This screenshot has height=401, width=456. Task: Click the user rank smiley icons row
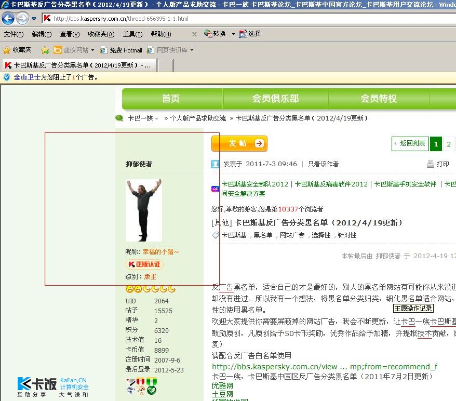pyautogui.click(x=151, y=289)
